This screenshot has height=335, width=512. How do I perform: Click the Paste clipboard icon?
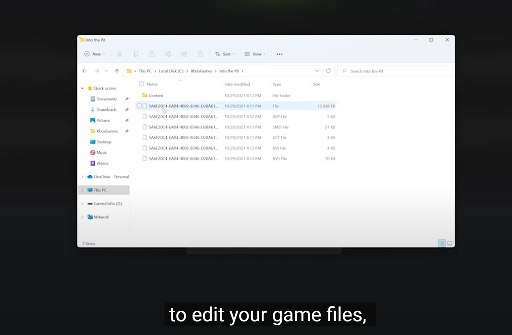point(152,54)
